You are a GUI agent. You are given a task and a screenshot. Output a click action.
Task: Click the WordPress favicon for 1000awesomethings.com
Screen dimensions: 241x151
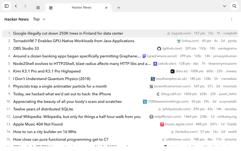click(x=145, y=102)
